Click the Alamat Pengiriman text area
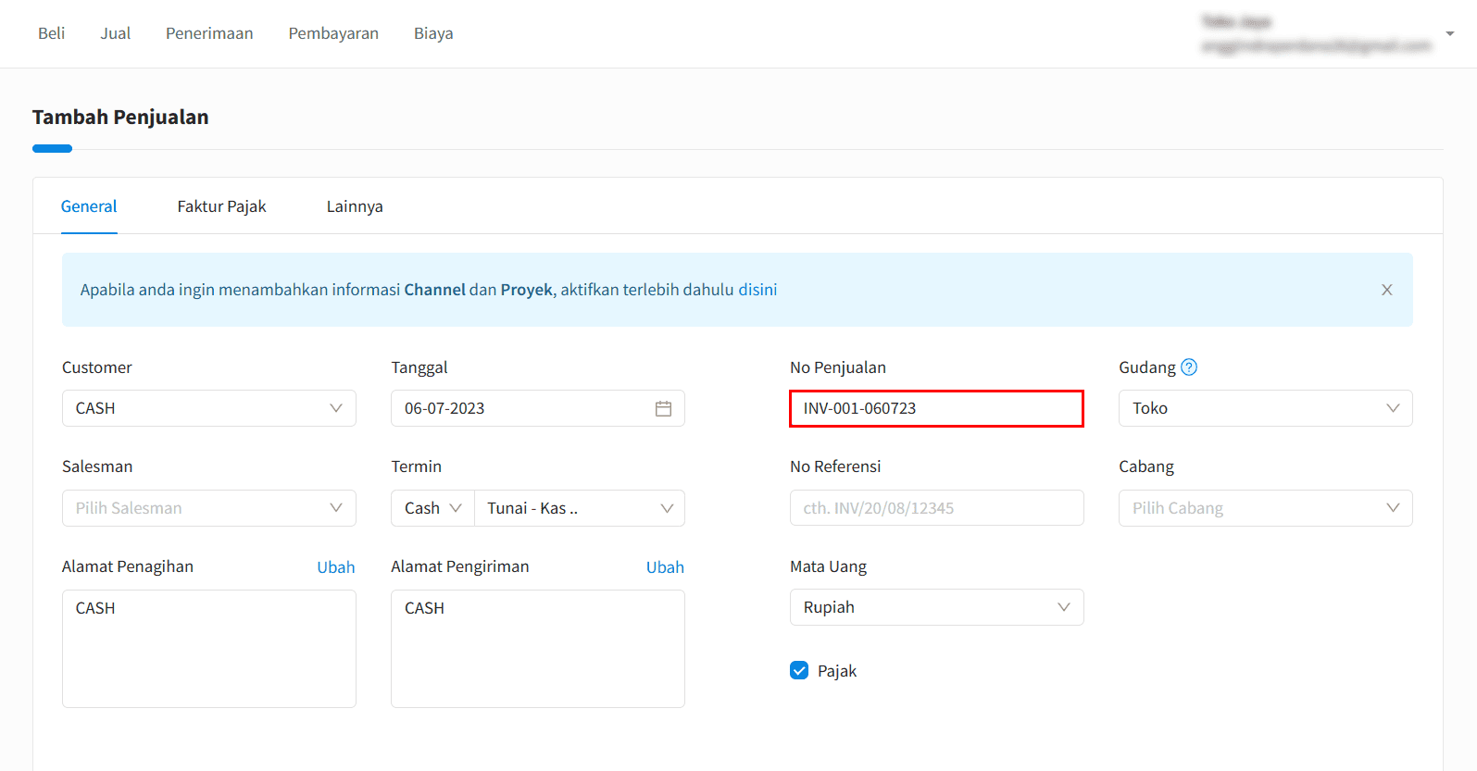The image size is (1477, 771). coord(538,649)
